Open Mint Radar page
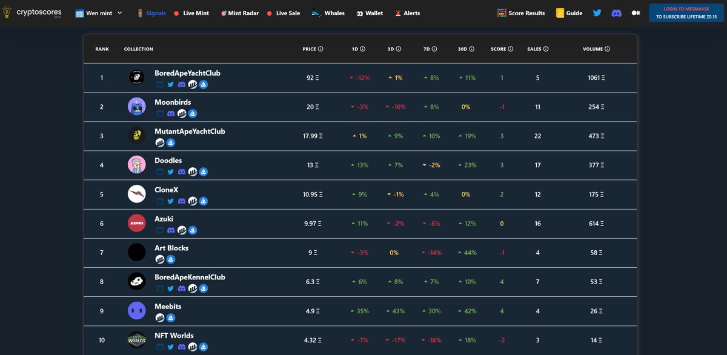This screenshot has width=727, height=355. click(x=241, y=13)
